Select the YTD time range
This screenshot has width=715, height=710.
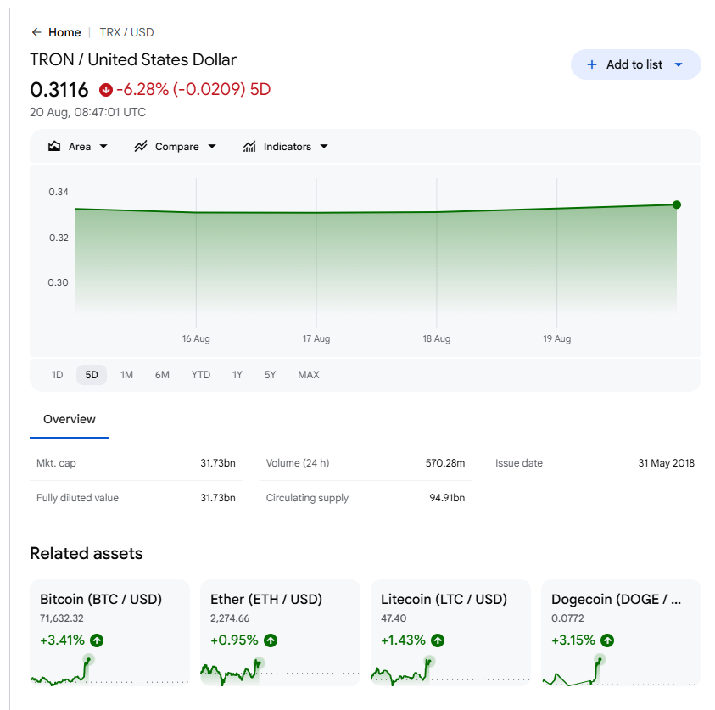tap(201, 375)
